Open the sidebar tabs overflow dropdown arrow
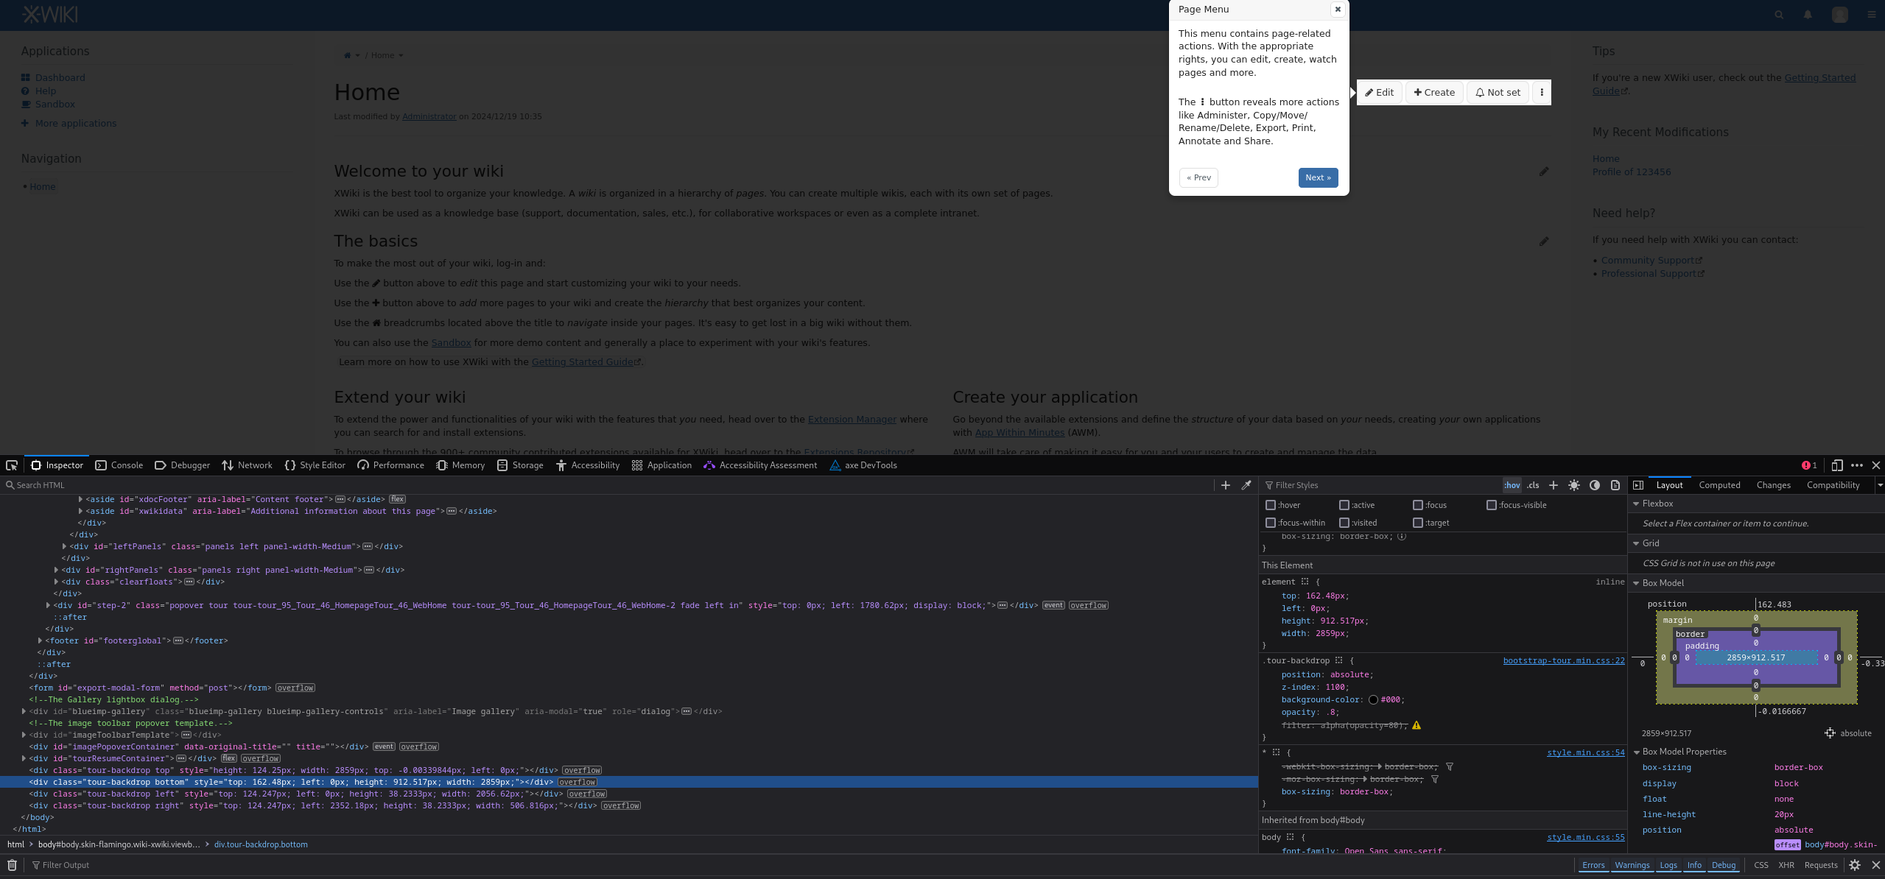The width and height of the screenshot is (1885, 879). coord(1880,485)
